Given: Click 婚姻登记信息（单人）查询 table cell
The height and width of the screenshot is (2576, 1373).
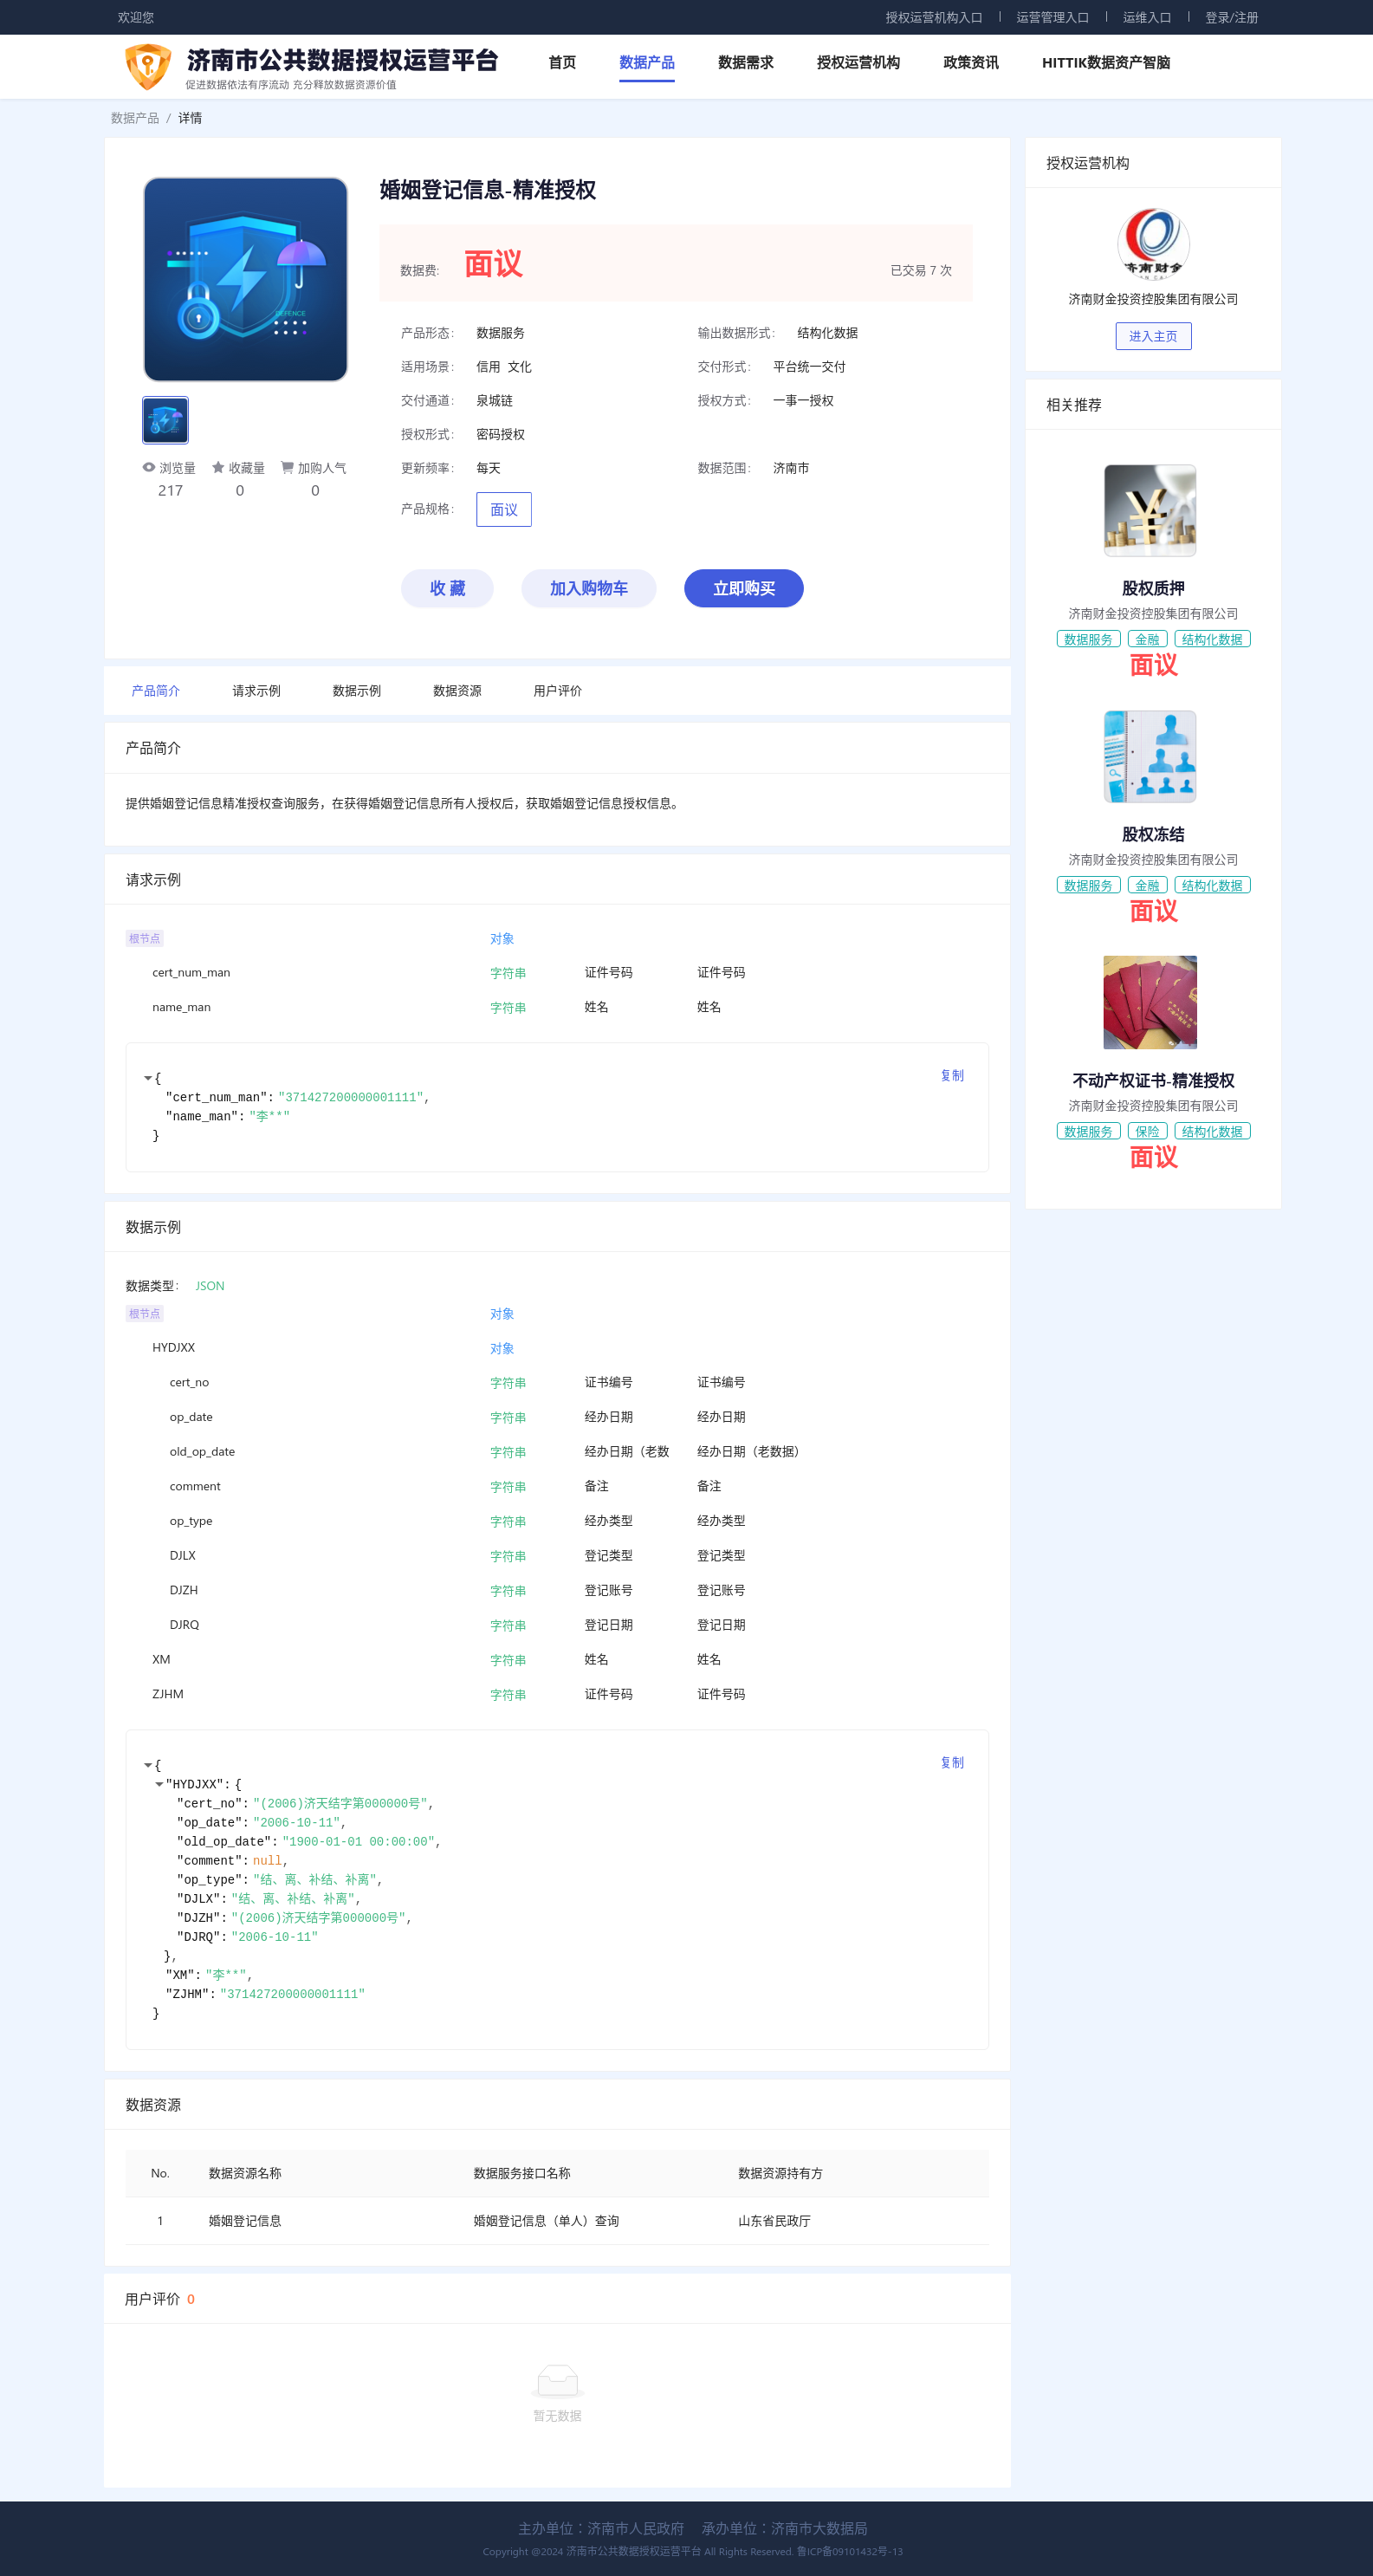Looking at the screenshot, I should 546,2221.
